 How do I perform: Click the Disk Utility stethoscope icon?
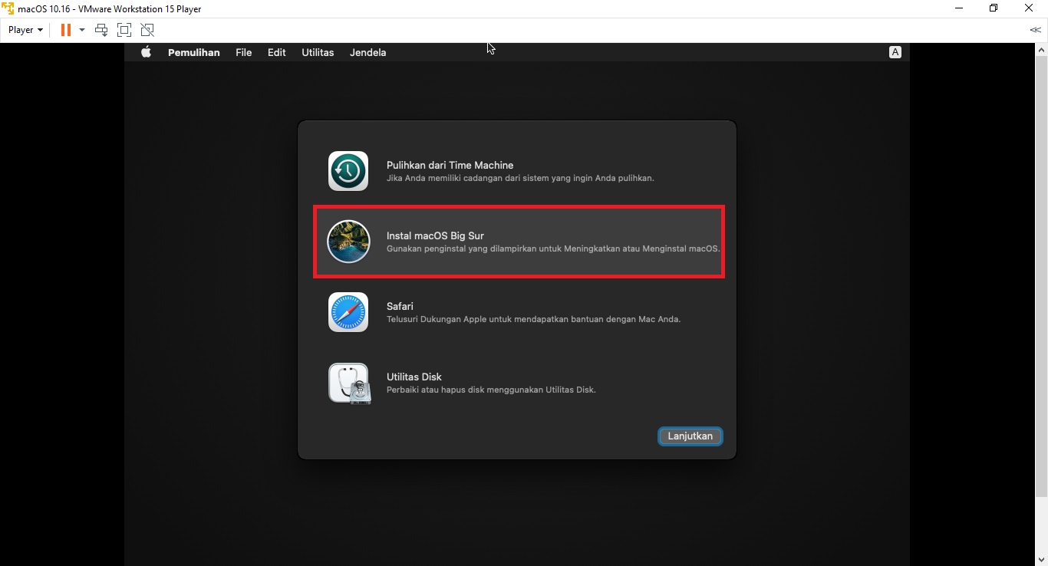350,383
